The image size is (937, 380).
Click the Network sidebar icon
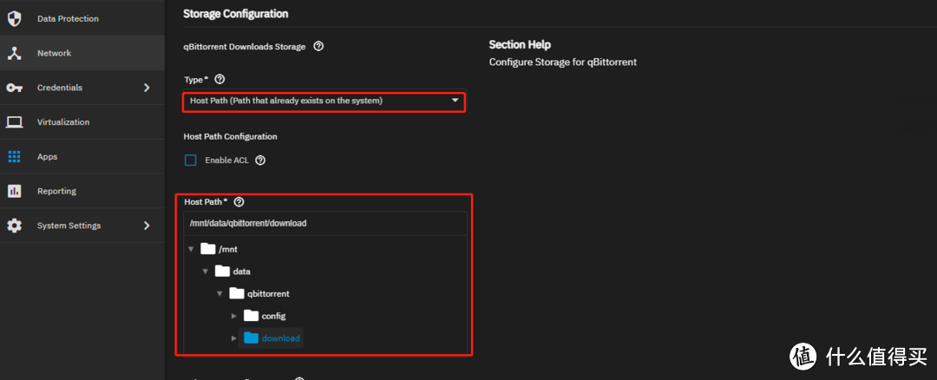pyautogui.click(x=14, y=53)
